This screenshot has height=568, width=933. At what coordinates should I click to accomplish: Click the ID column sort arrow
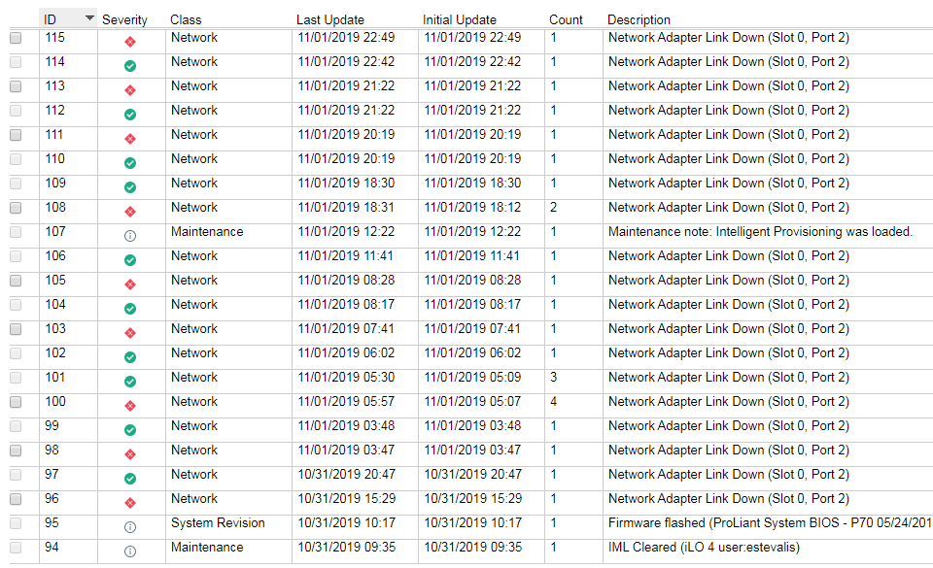tap(89, 18)
